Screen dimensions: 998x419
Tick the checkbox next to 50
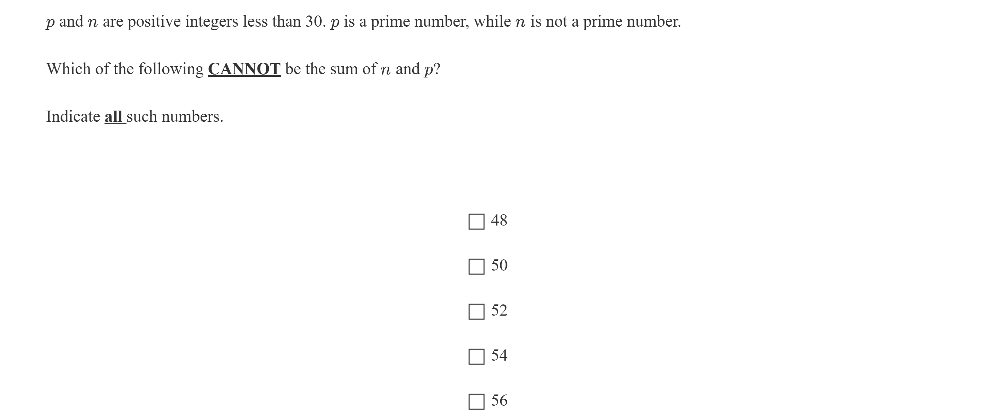coord(476,267)
